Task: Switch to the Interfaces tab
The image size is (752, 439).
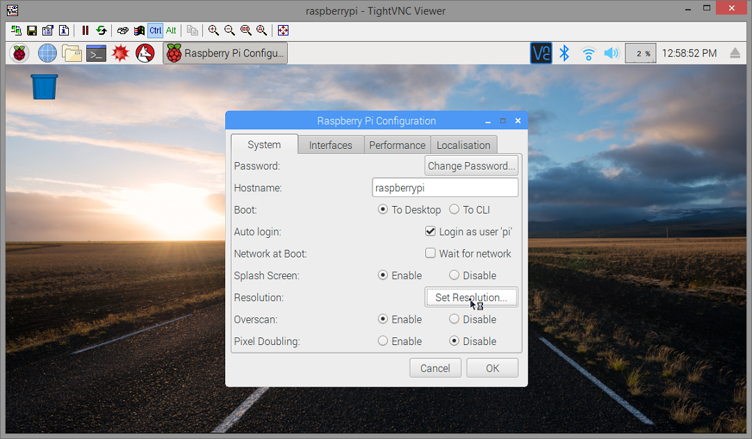Action: tap(330, 145)
